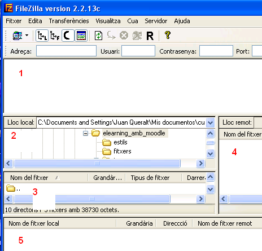Click the refresh file list icon
The width and height of the screenshot is (262, 251).
(x=98, y=36)
